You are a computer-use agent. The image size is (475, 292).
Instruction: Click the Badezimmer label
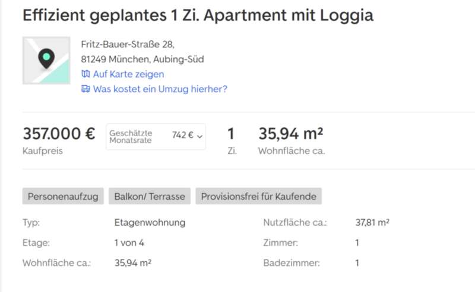291,262
